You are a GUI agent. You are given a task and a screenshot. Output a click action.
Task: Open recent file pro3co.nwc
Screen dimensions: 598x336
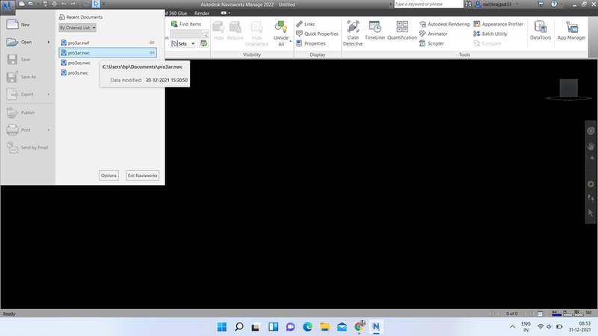[x=79, y=63]
